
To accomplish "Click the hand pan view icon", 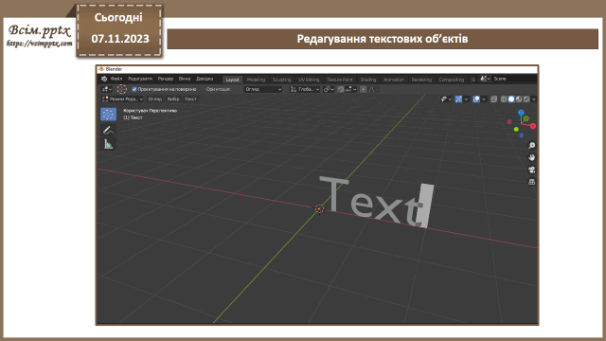I will (x=532, y=158).
